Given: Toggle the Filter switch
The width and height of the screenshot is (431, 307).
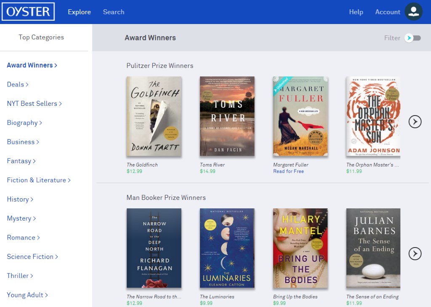Looking at the screenshot, I should point(412,38).
